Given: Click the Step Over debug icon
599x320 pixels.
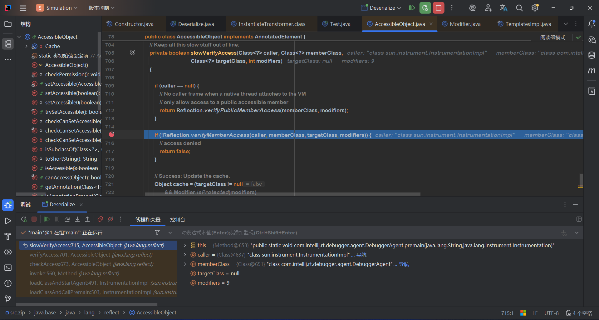Looking at the screenshot, I should (x=67, y=219).
